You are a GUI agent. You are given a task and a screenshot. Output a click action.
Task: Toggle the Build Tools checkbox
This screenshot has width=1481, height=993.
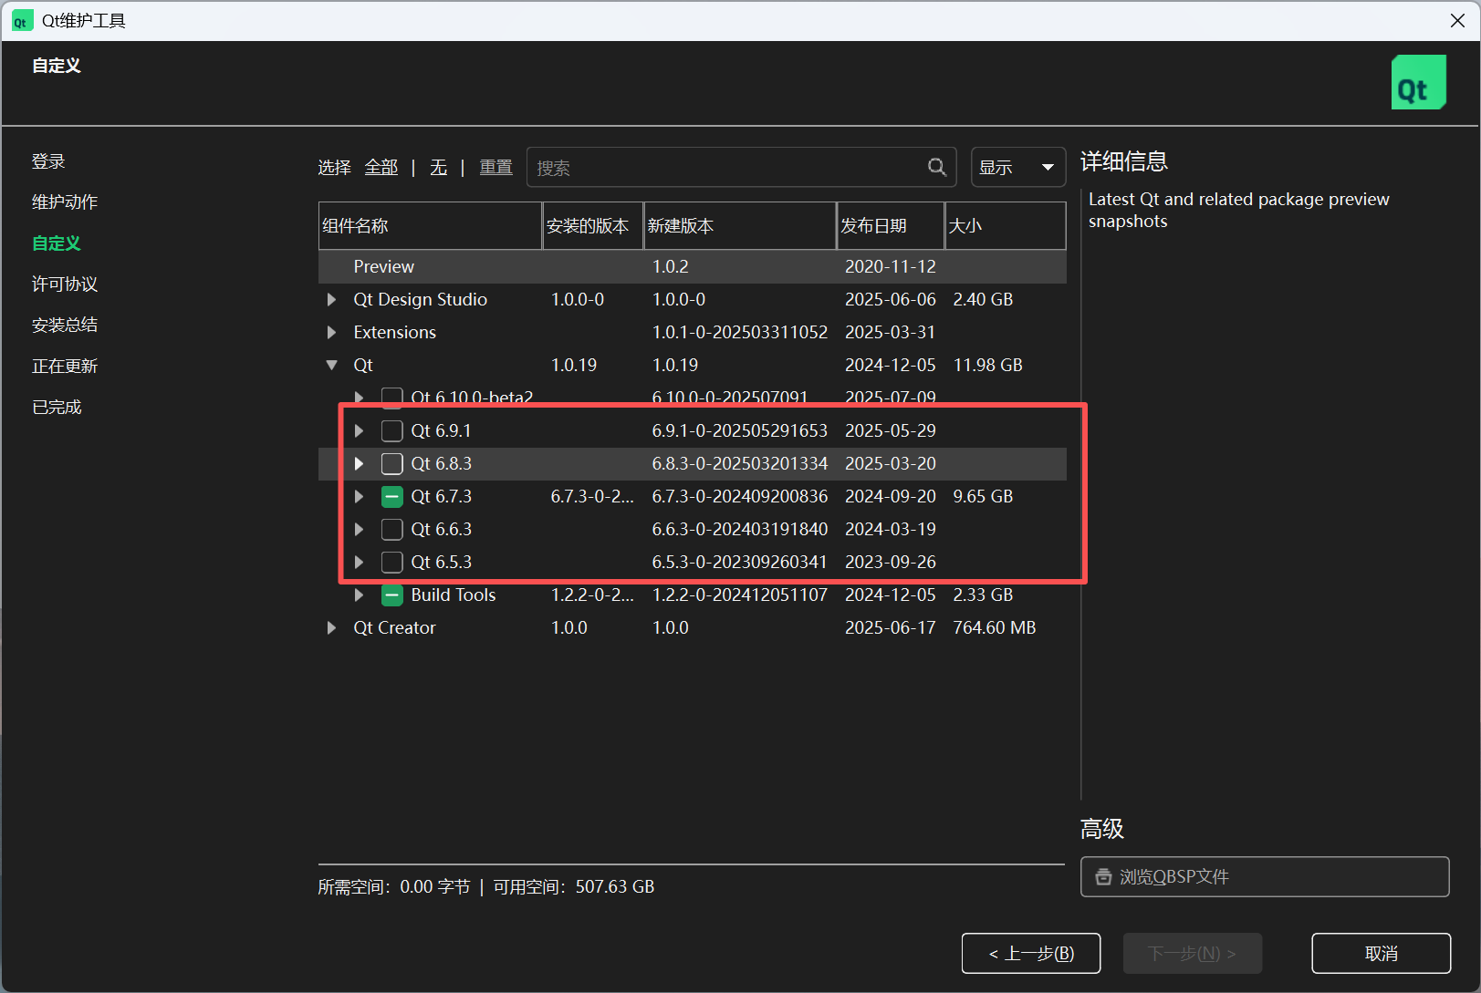tap(392, 595)
